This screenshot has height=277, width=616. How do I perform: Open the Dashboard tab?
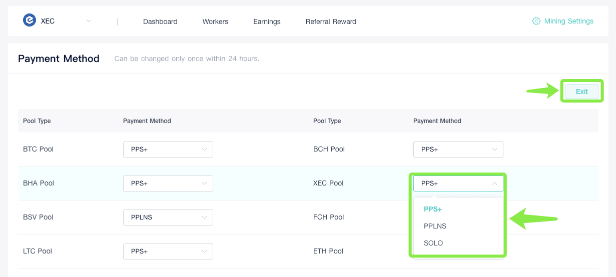[160, 21]
